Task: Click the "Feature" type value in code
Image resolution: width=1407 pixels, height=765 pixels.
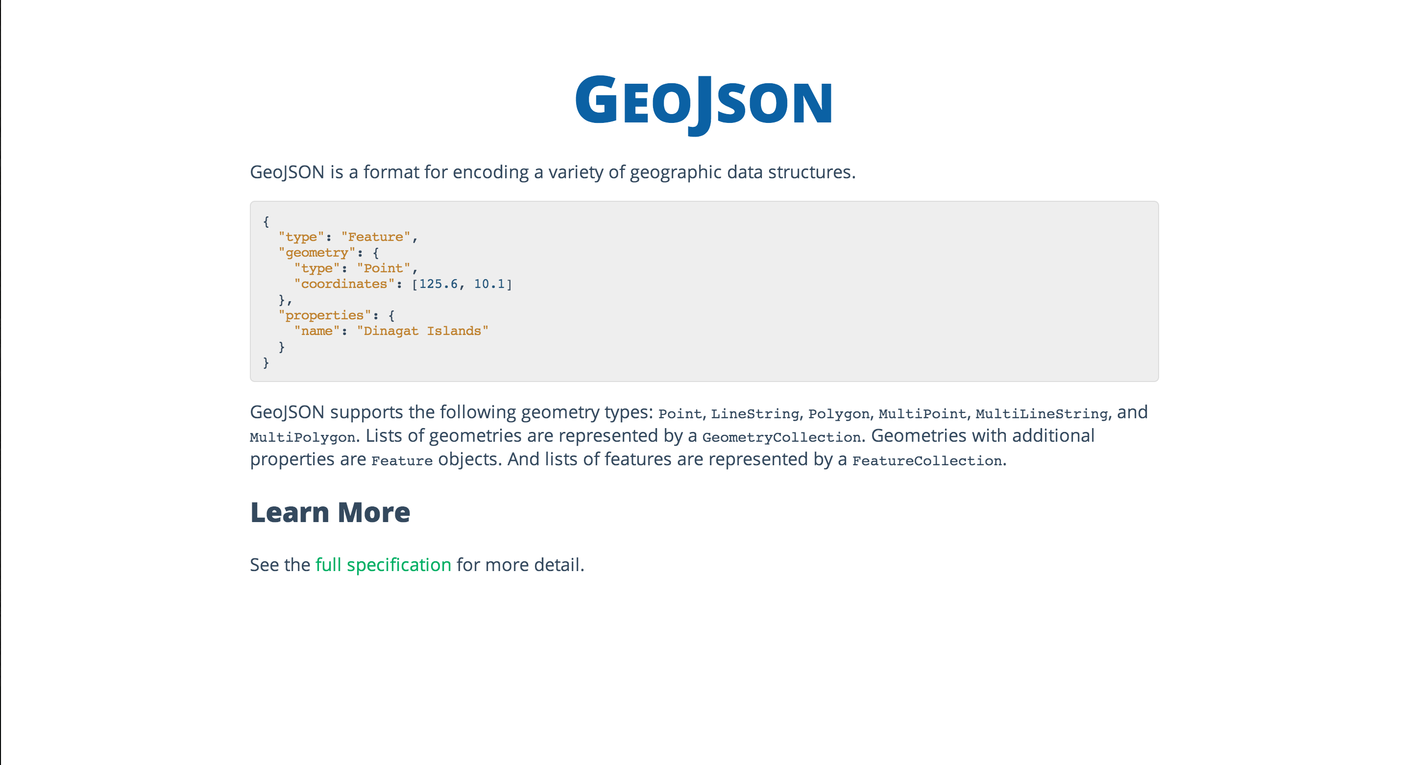Action: [x=376, y=237]
